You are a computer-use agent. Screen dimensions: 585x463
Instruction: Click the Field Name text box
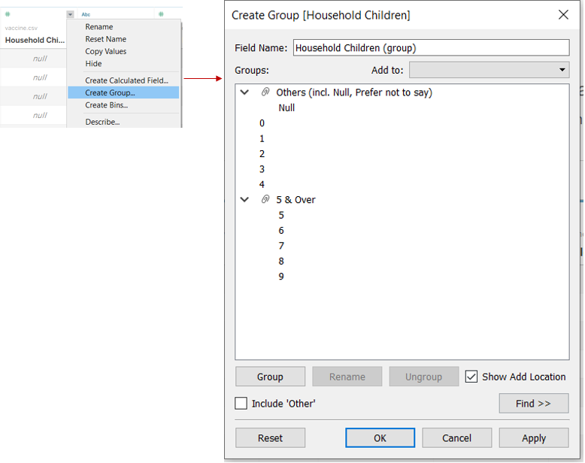pos(430,47)
